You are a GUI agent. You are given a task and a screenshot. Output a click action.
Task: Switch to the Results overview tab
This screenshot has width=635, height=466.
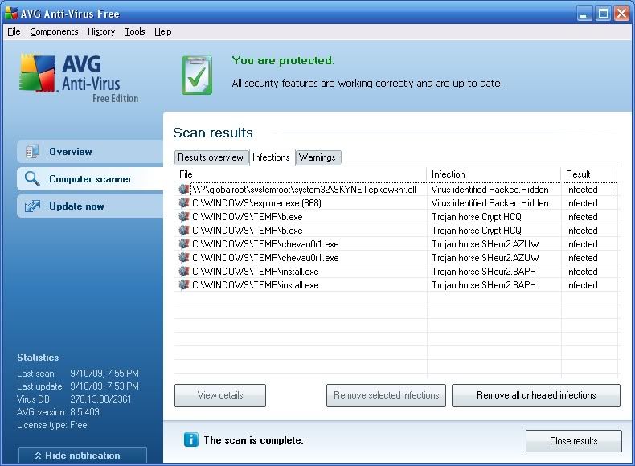(211, 157)
